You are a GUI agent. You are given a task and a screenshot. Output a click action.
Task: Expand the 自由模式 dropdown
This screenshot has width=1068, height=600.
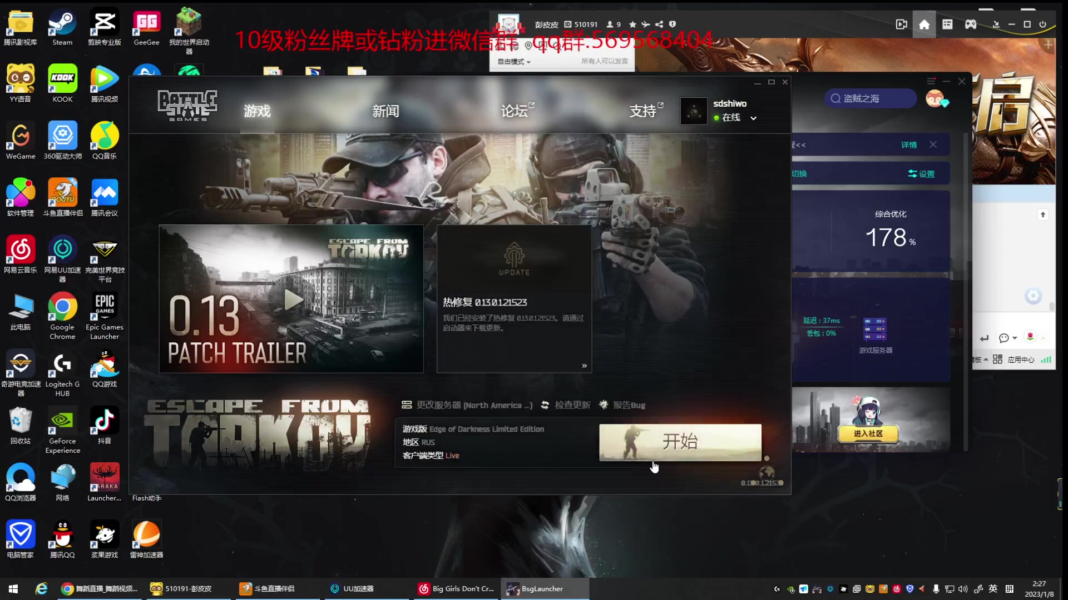[514, 62]
